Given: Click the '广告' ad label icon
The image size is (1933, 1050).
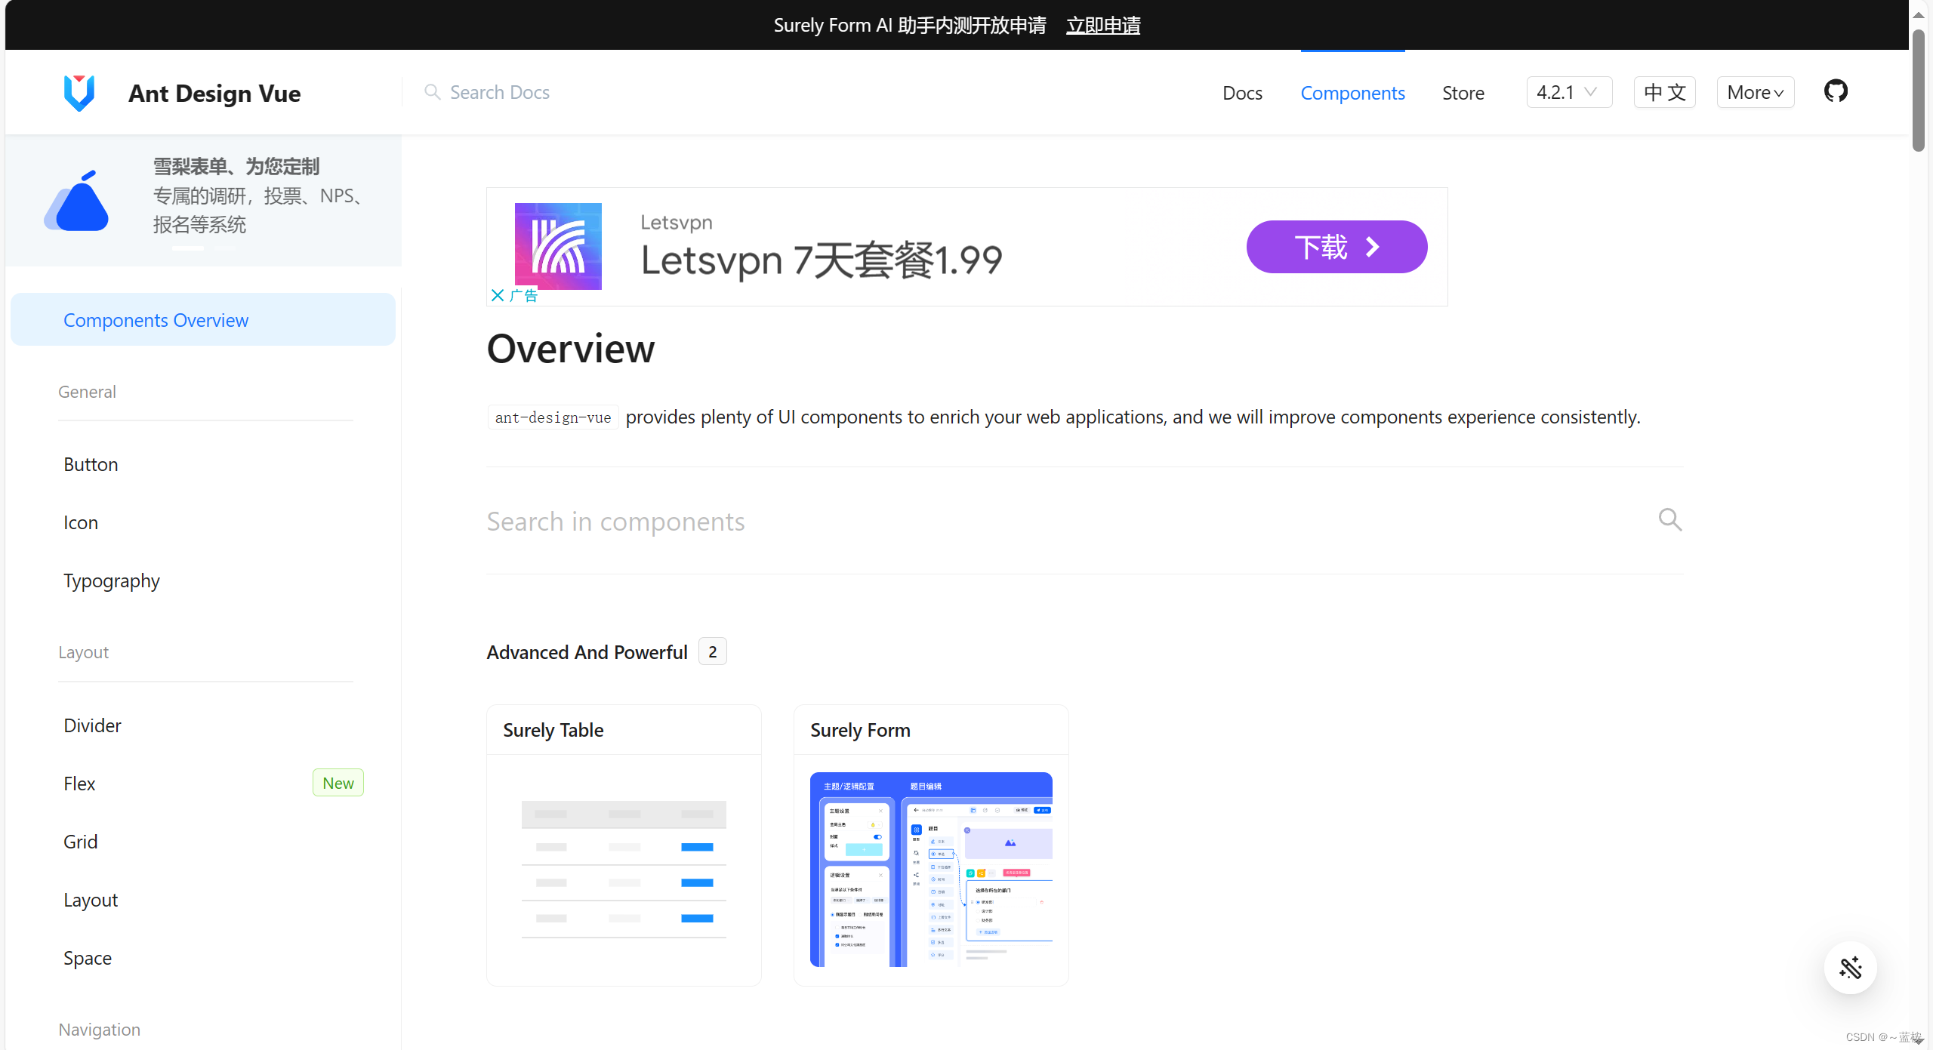Looking at the screenshot, I should pyautogui.click(x=523, y=295).
